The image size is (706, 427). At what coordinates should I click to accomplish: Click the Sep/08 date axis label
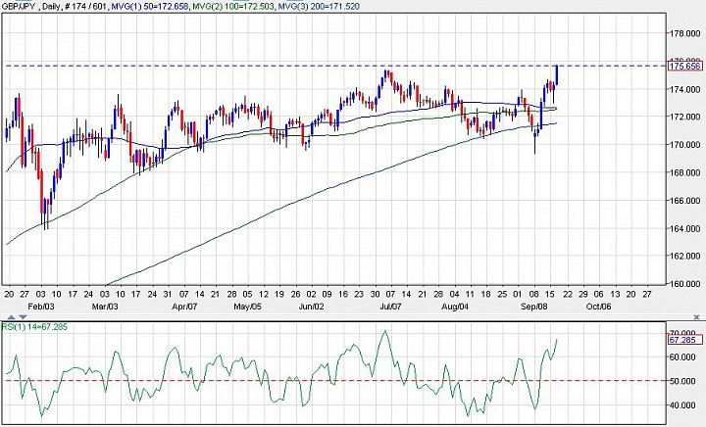pos(534,307)
